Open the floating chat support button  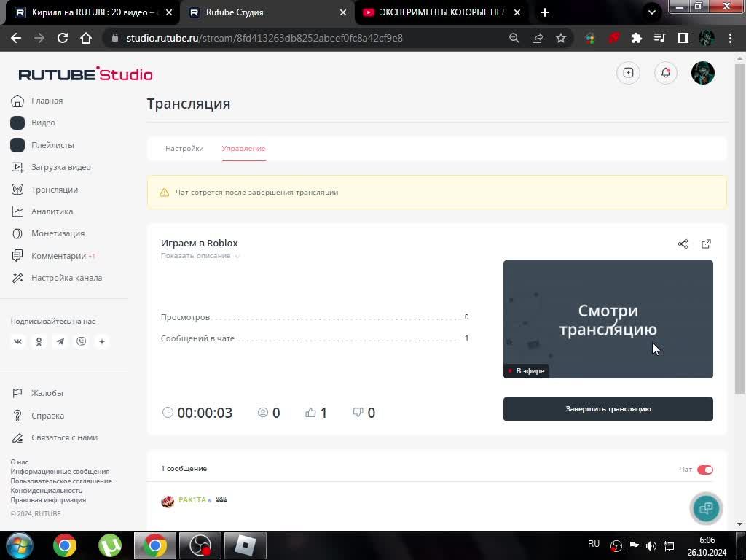[x=706, y=508]
